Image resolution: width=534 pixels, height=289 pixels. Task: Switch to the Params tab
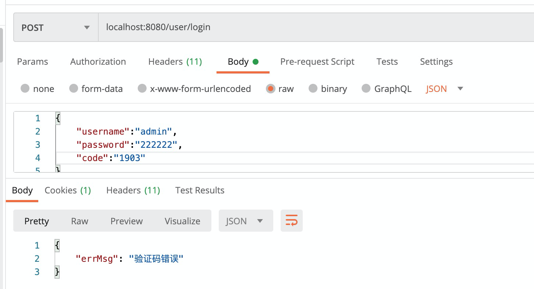(x=32, y=61)
